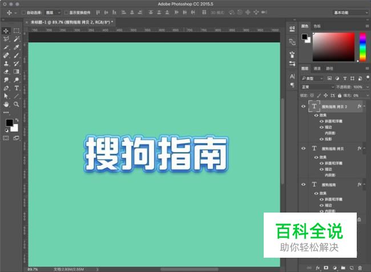Screen dimensions: 371x272
Task: Open the Move tool preset picker arrow
Action: pos(15,13)
